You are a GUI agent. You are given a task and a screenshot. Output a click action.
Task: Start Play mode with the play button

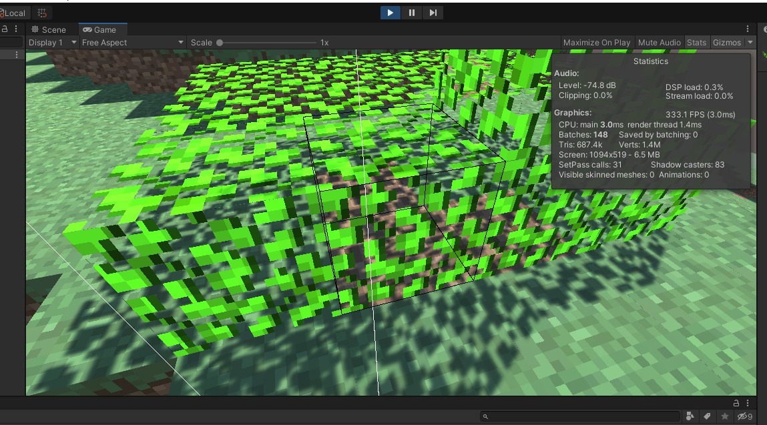coord(390,13)
